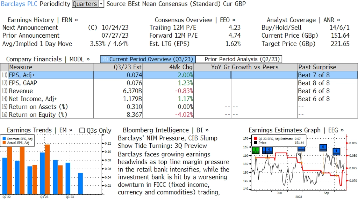Open Consensus Overview EEO link
The height and width of the screenshot is (200, 358).
pyautogui.click(x=195, y=20)
